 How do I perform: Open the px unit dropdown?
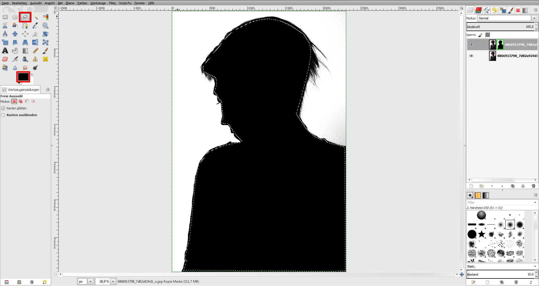click(91, 282)
